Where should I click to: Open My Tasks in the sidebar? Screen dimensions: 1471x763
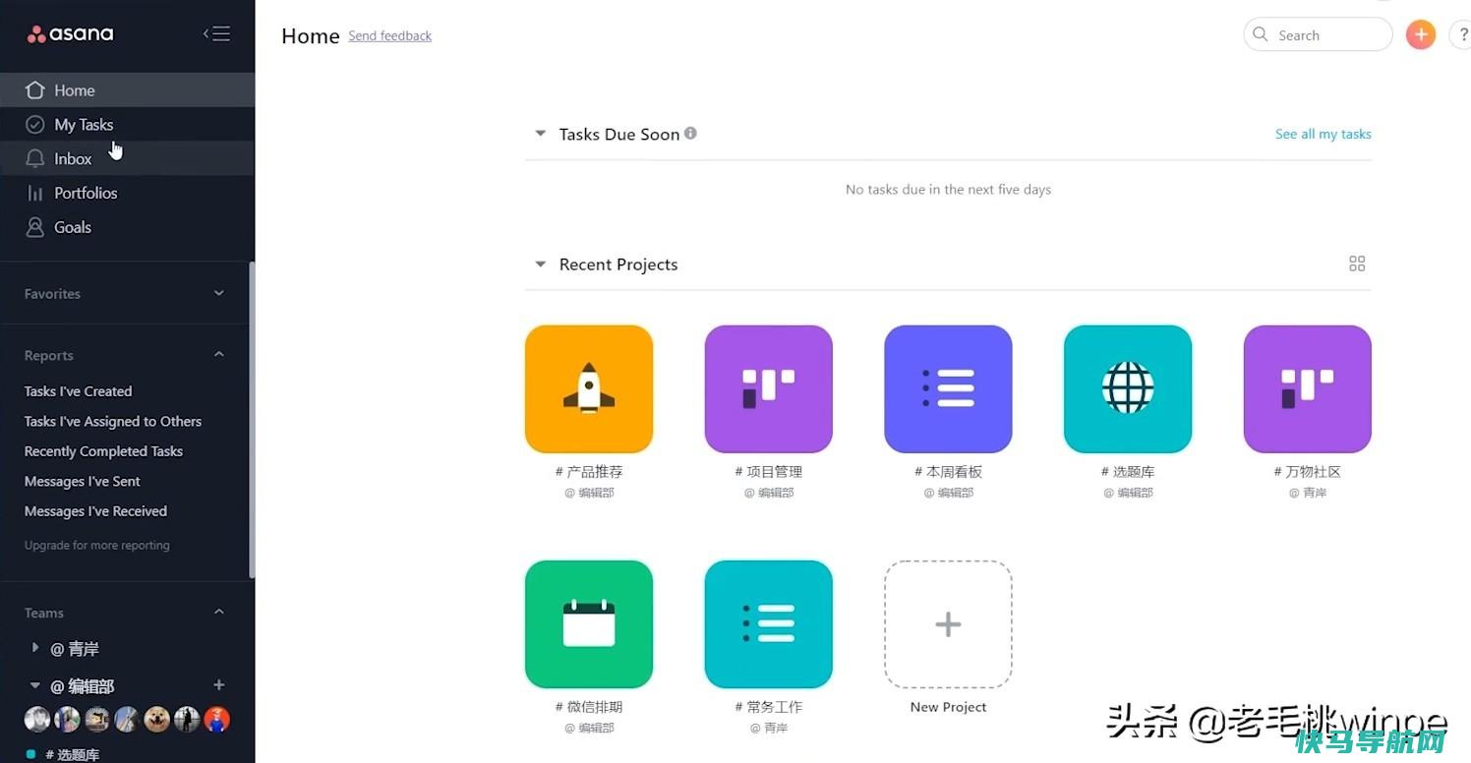[127, 125]
